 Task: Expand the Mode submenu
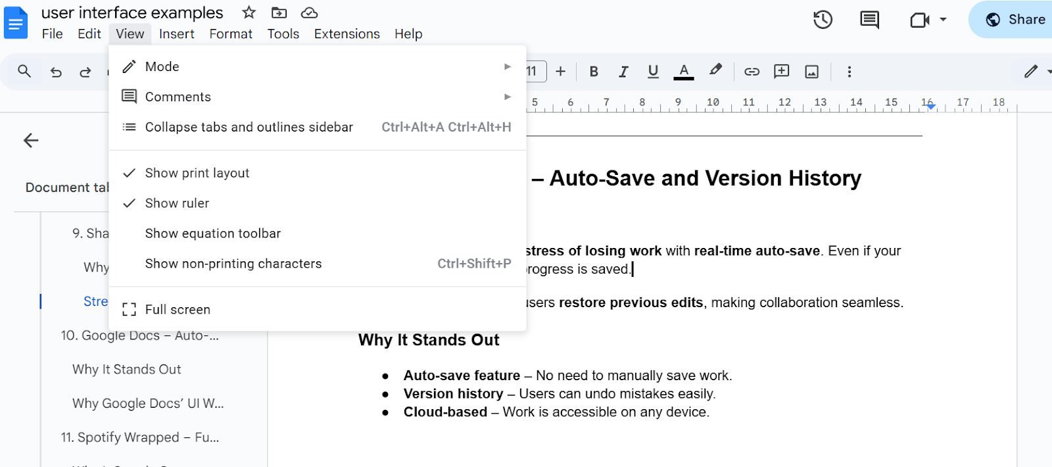coord(318,66)
